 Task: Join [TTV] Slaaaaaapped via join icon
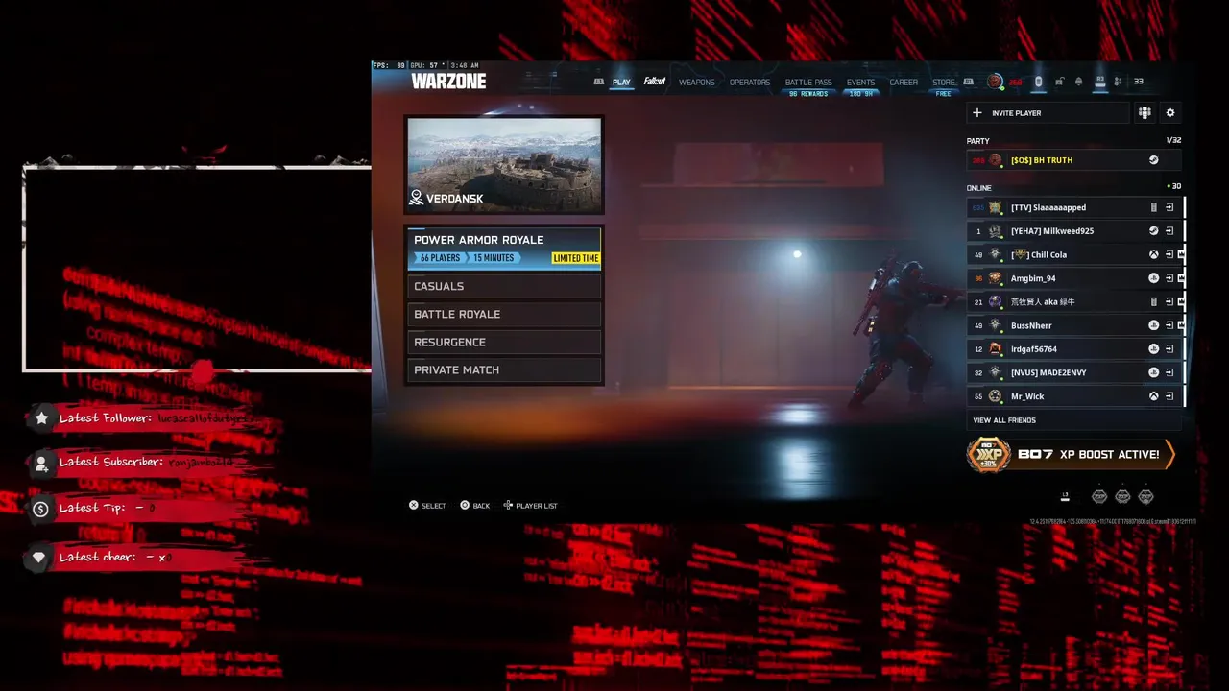(x=1169, y=207)
